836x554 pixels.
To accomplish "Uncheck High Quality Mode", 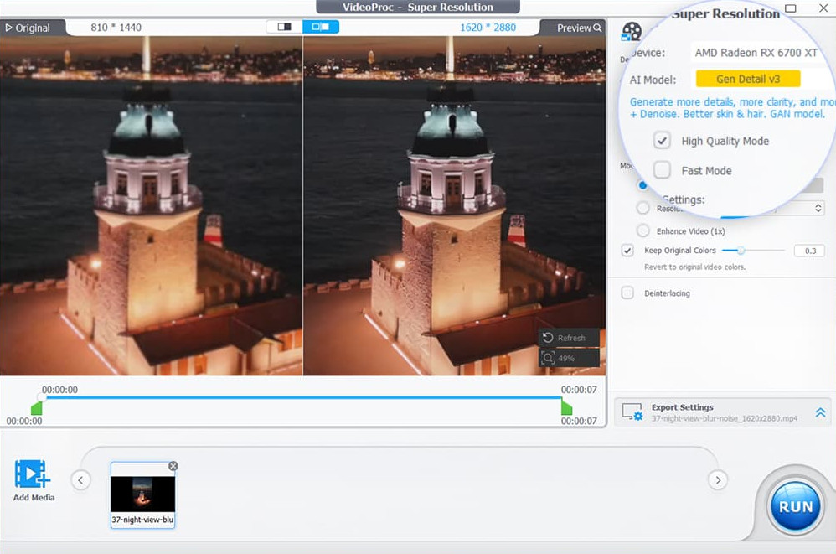I will coord(662,141).
